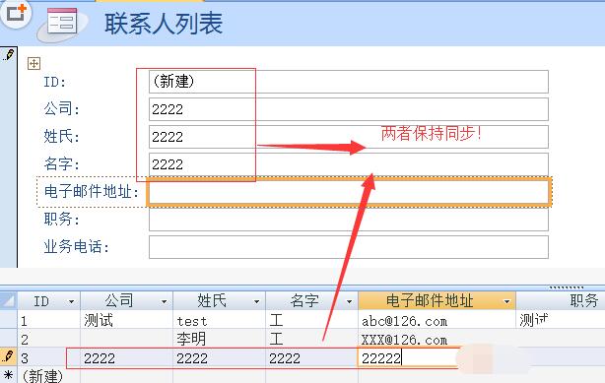This screenshot has height=383, width=605.
Task: Click the 业务电话 field in the form
Action: [349, 247]
